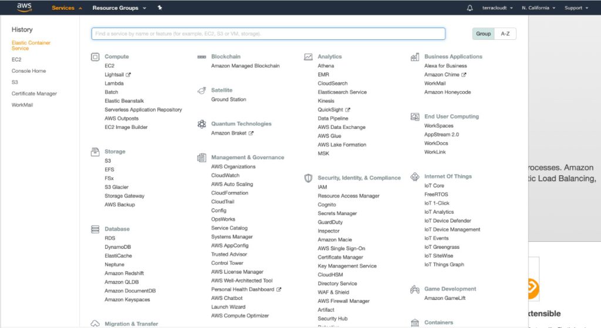Click the find a service search field
Screen dimensions: 601x328
pyautogui.click(x=268, y=34)
